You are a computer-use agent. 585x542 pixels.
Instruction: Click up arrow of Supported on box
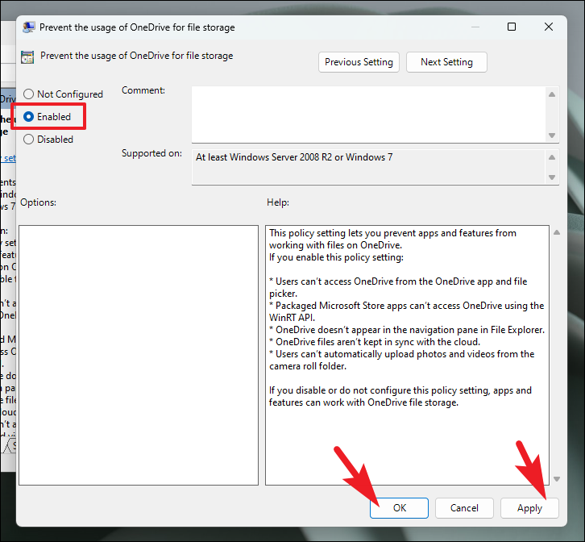(552, 157)
